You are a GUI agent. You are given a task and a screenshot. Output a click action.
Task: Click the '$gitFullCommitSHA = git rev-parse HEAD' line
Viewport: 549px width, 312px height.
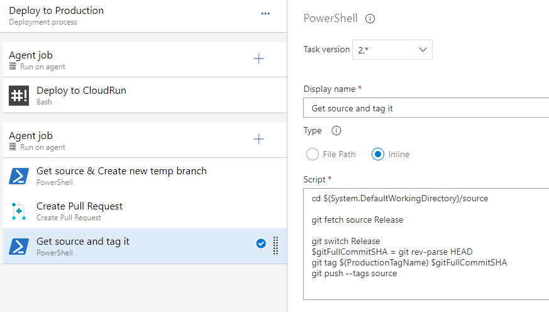tap(392, 252)
